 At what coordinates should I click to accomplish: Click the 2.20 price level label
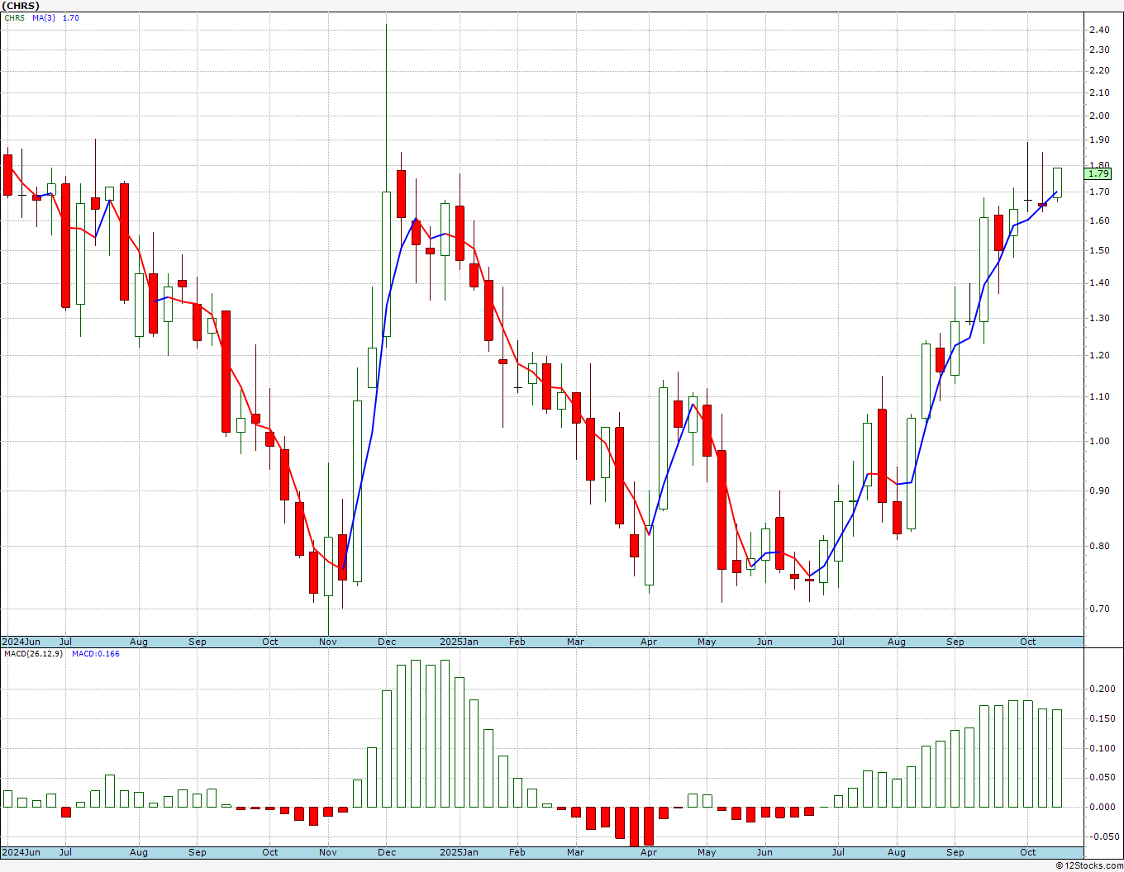tap(1099, 70)
